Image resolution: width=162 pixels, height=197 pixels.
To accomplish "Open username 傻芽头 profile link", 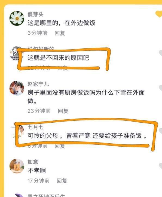I will (x=36, y=14).
